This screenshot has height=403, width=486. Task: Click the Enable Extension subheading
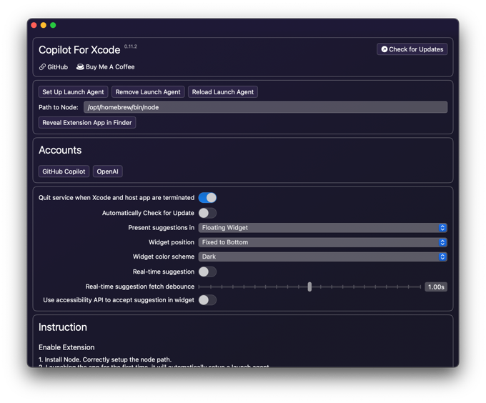[x=66, y=347]
